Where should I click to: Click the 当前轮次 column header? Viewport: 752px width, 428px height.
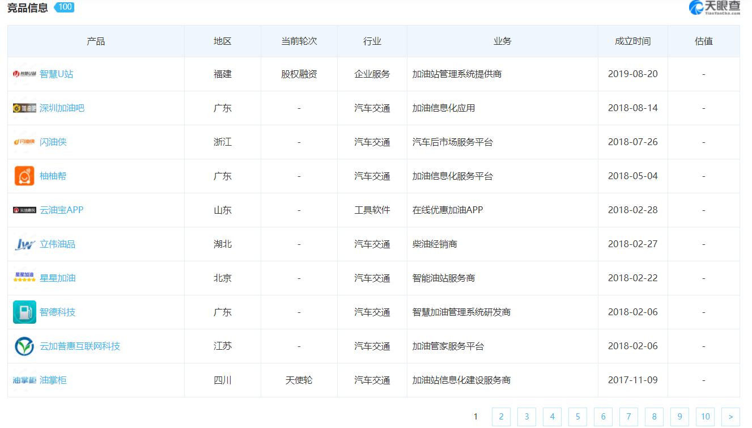[299, 41]
